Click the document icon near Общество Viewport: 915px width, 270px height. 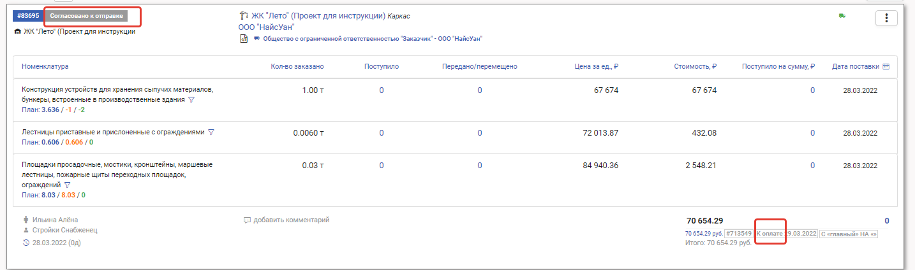[x=243, y=38]
